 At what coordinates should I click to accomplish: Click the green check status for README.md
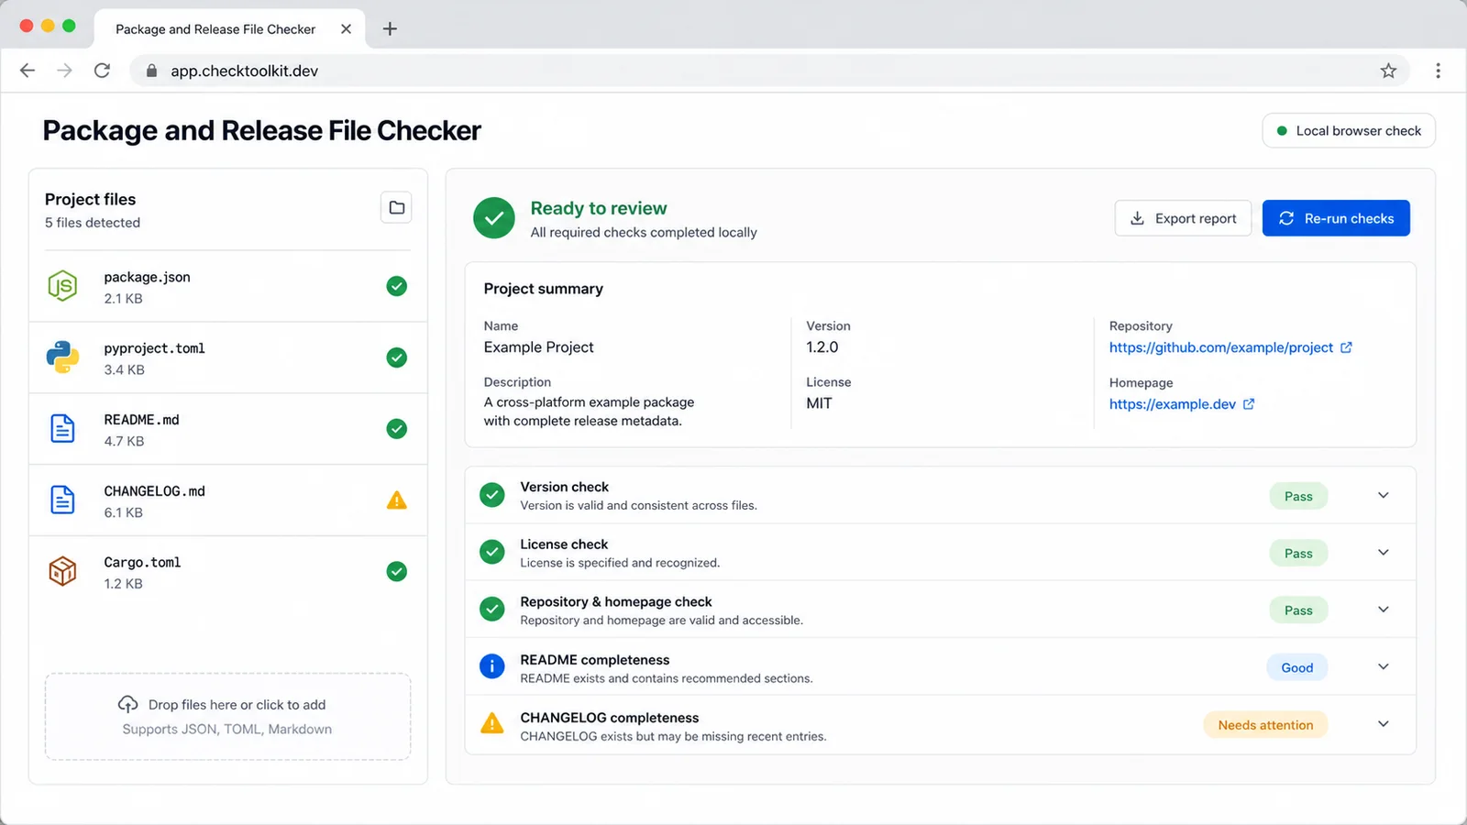(x=396, y=428)
